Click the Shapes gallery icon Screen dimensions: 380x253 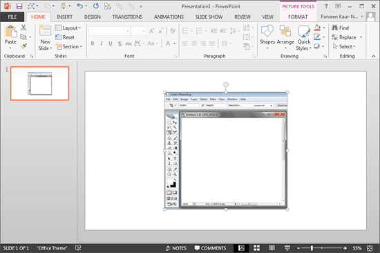(x=267, y=31)
